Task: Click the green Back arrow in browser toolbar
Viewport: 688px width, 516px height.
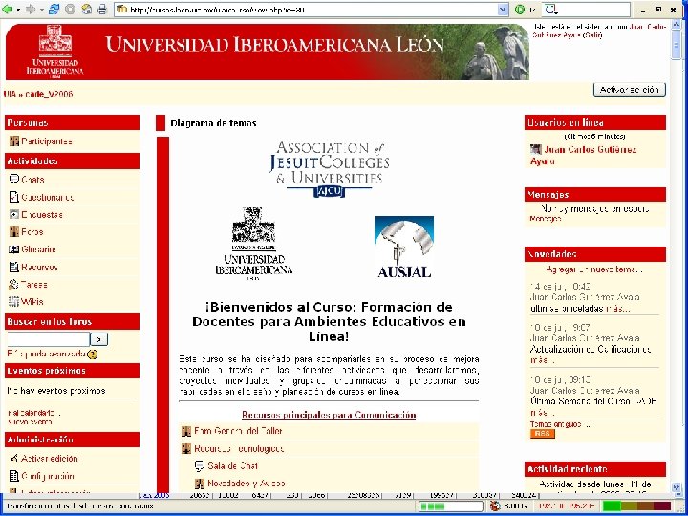Action: click(x=8, y=10)
